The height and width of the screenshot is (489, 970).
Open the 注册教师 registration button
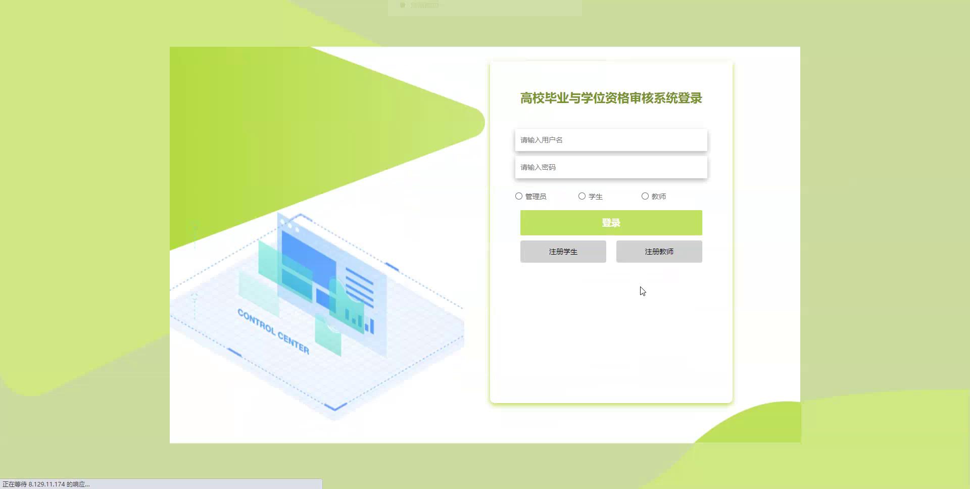click(659, 252)
